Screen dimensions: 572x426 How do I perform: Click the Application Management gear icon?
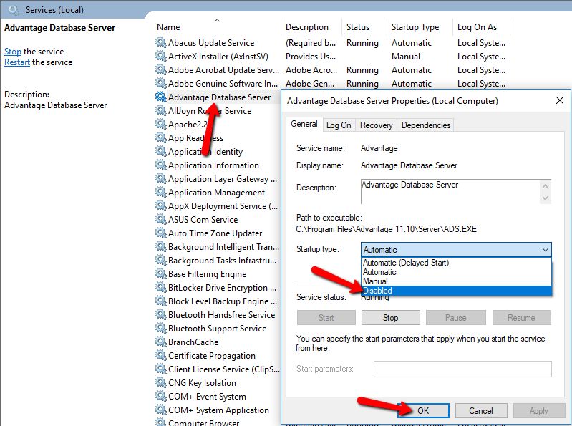[160, 192]
